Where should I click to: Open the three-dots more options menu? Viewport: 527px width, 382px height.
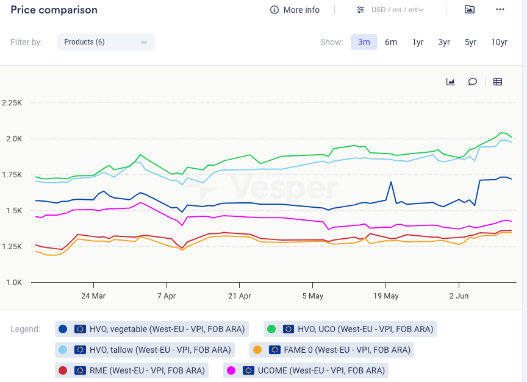coord(500,10)
